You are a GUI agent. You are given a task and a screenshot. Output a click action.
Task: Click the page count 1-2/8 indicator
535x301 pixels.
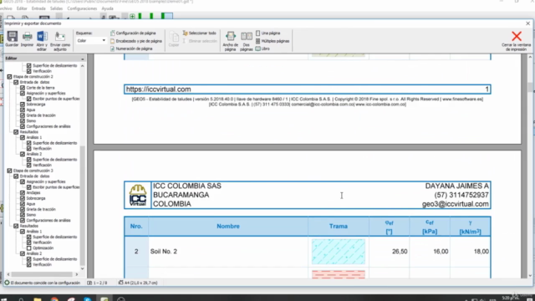pos(97,283)
